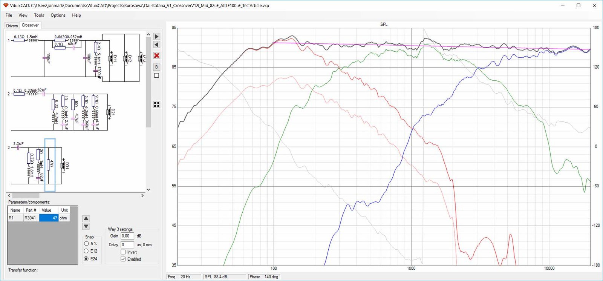
Task: Choose the E12 snap option
Action: (86, 251)
